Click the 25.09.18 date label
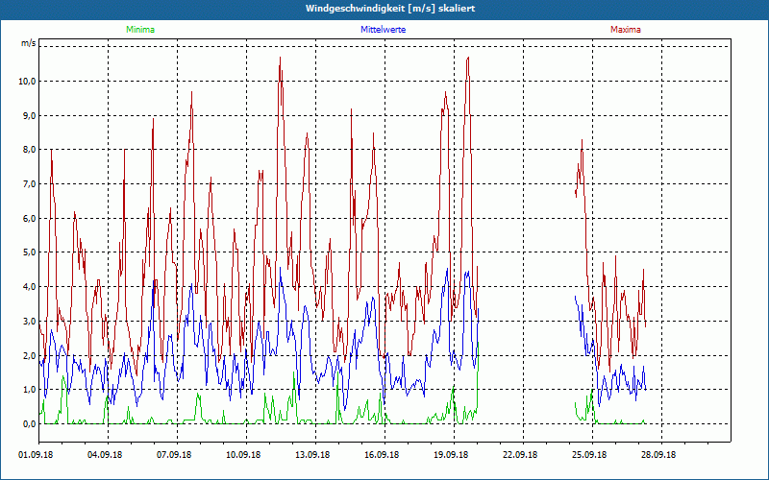The image size is (769, 480). click(x=589, y=455)
